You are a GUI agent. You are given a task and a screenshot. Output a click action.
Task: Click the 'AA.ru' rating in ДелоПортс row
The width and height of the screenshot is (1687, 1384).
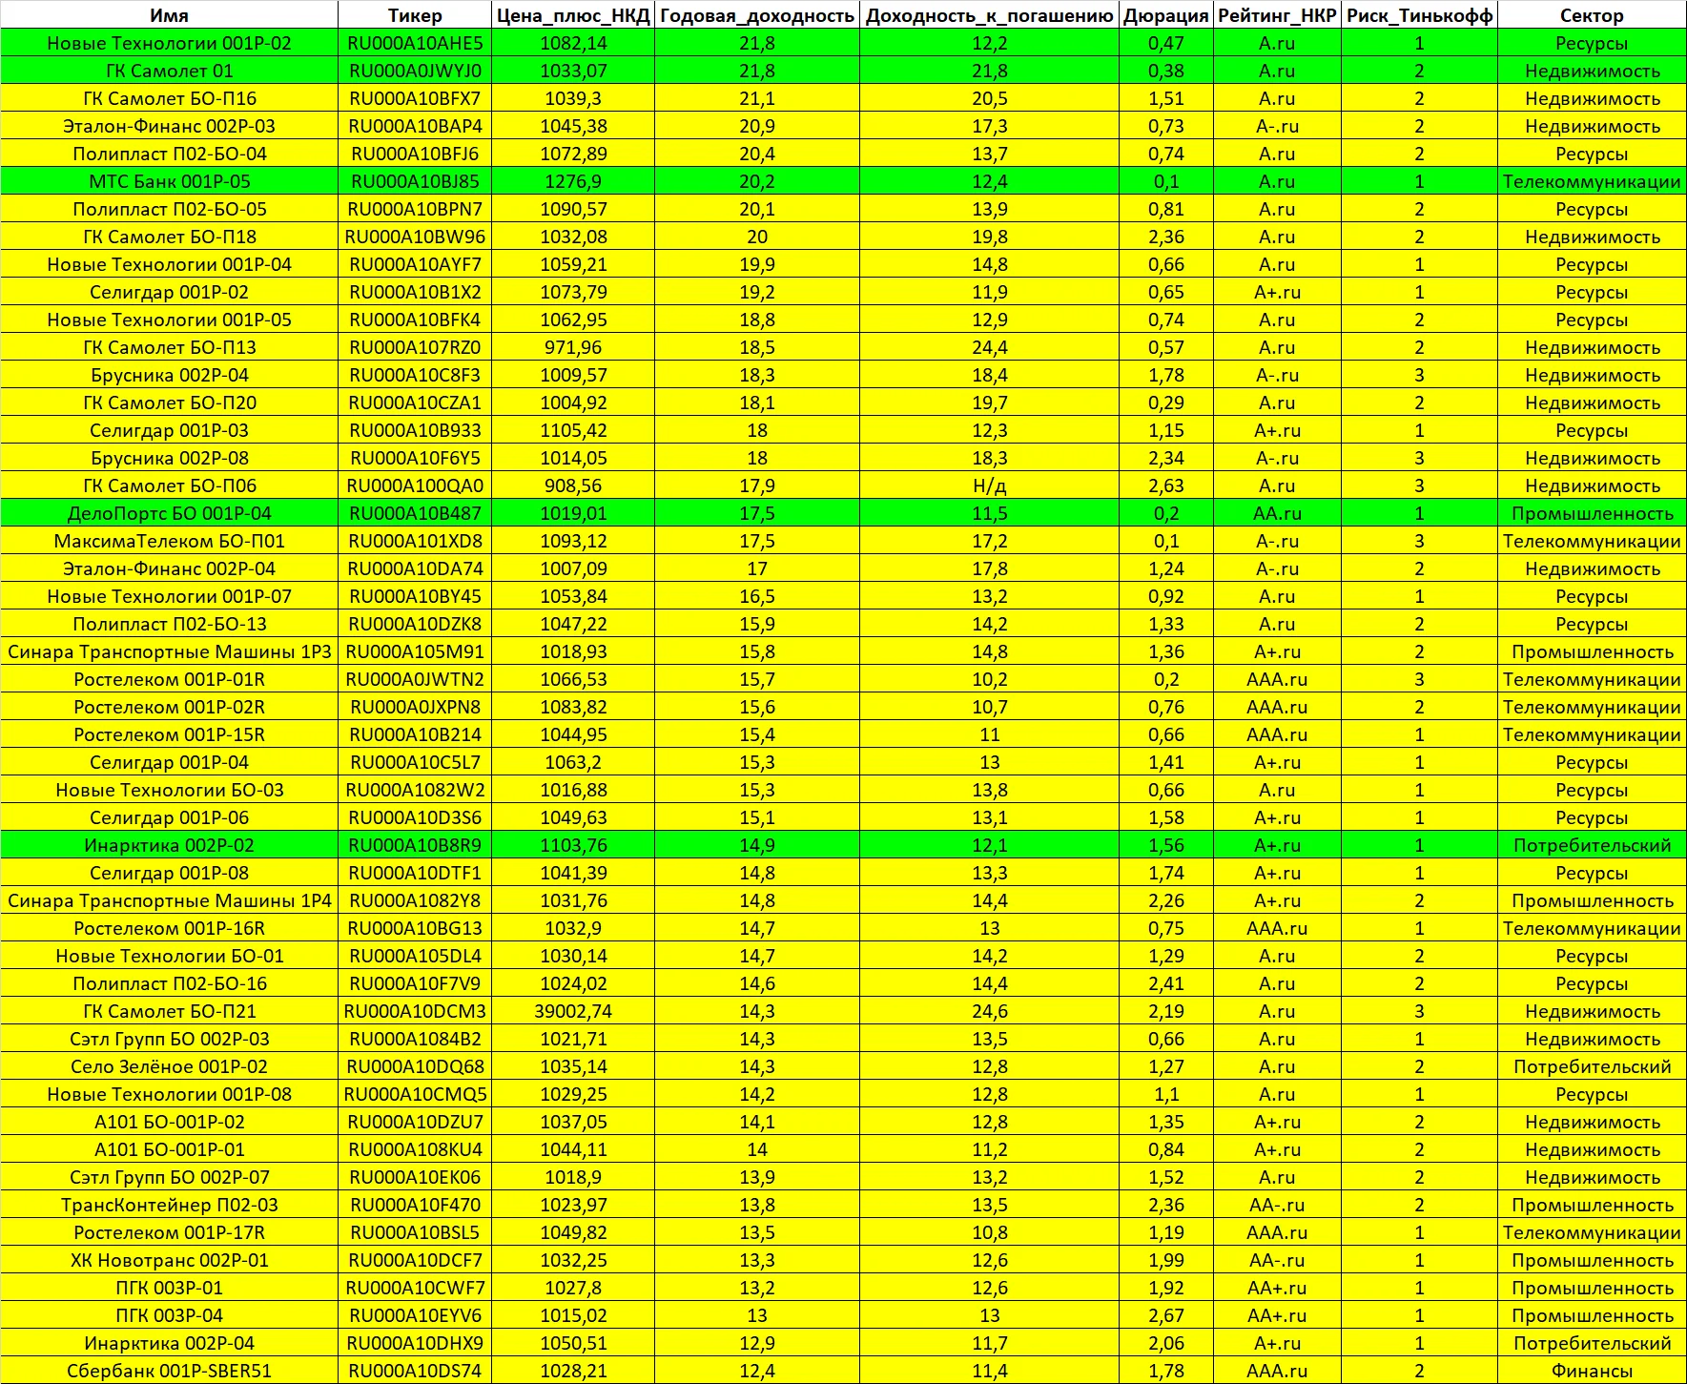click(1278, 513)
